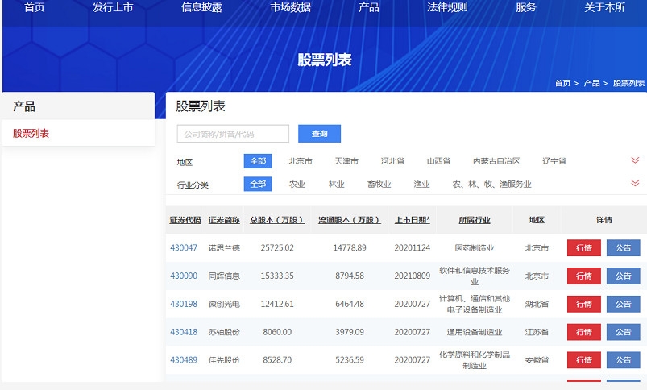The height and width of the screenshot is (390, 647).
Task: Expand more regions with red chevron
Action: [x=635, y=160]
